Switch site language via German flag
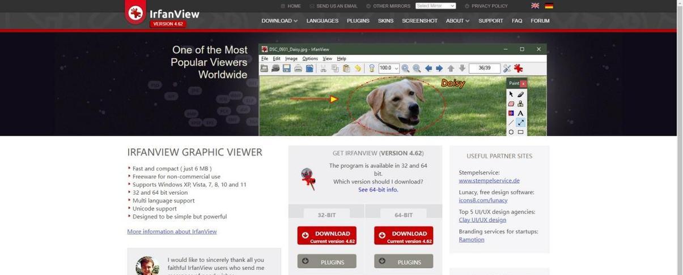 pyautogui.click(x=549, y=6)
